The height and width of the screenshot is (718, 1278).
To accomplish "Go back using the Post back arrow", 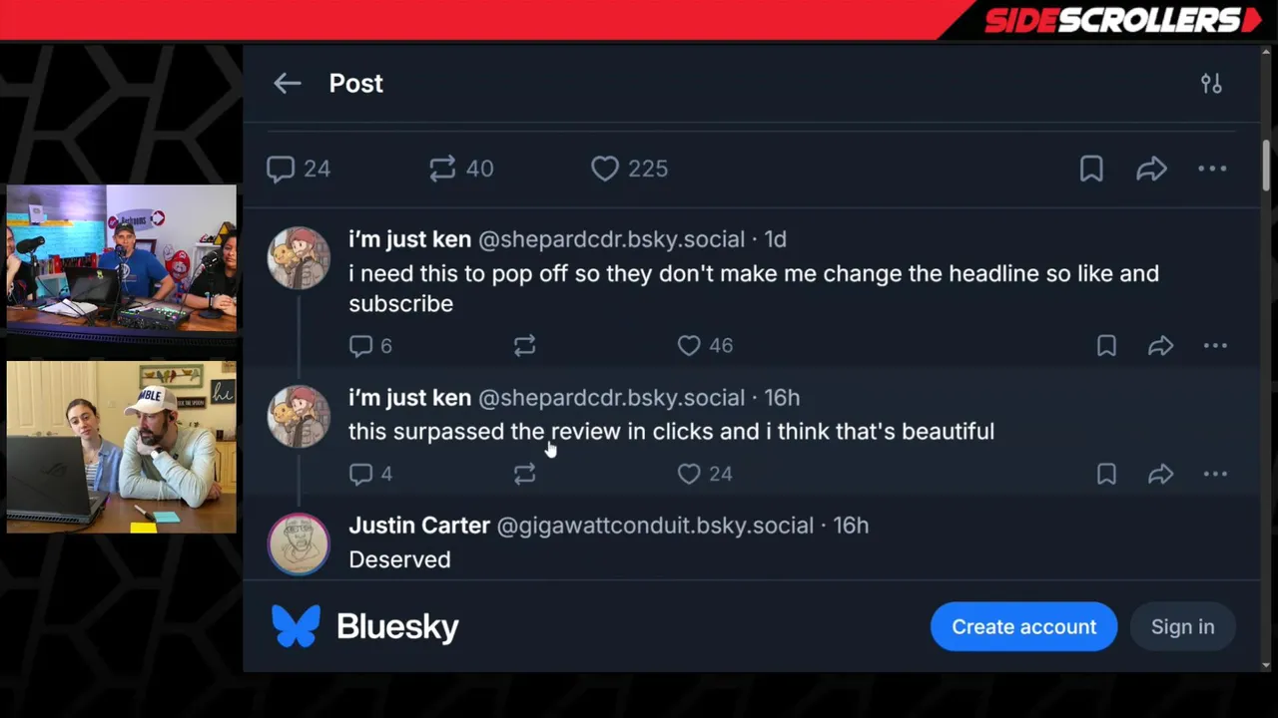I will pos(288,84).
